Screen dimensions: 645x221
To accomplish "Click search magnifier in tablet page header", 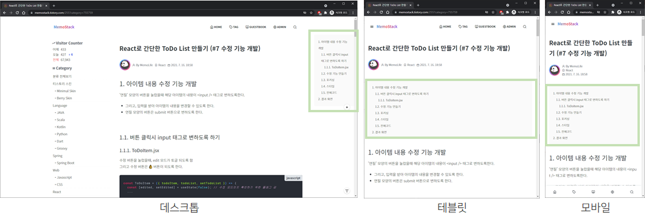I will (x=524, y=27).
